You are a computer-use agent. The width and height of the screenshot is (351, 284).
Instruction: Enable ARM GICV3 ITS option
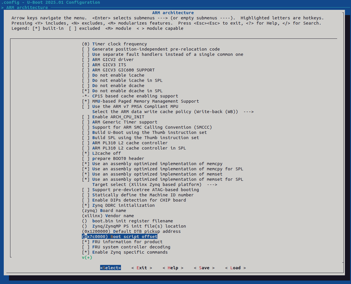tap(104, 65)
